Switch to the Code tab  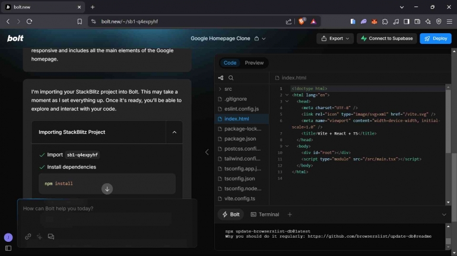coord(230,63)
